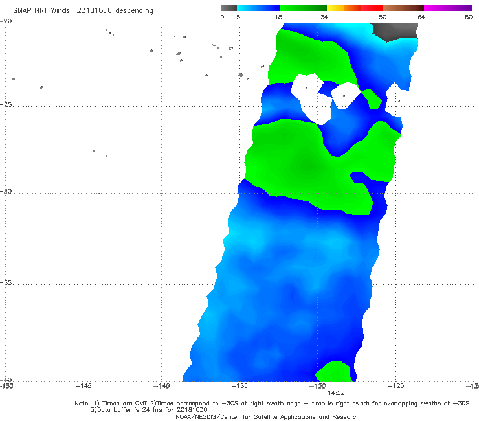The height and width of the screenshot is (421, 479).
Task: Click the 'SMAP NRT Winds' title text
Action: tap(41, 10)
